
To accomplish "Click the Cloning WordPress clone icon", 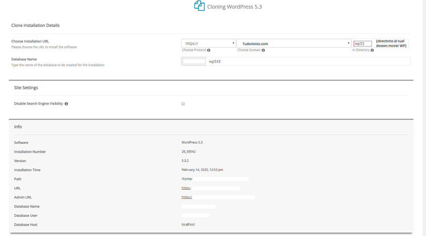I will coord(199,6).
